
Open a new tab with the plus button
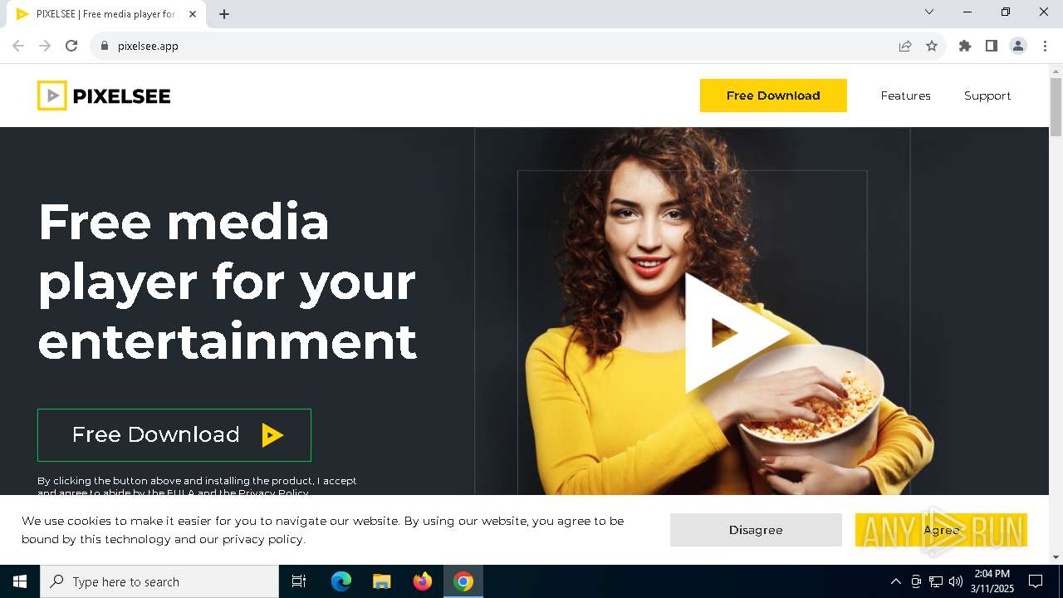coord(224,14)
